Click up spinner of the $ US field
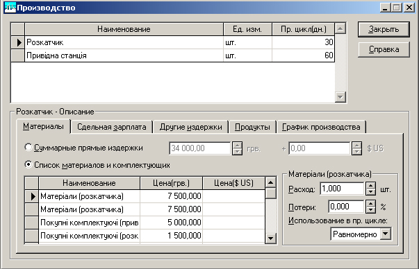The height and width of the screenshot is (269, 419). [356, 145]
